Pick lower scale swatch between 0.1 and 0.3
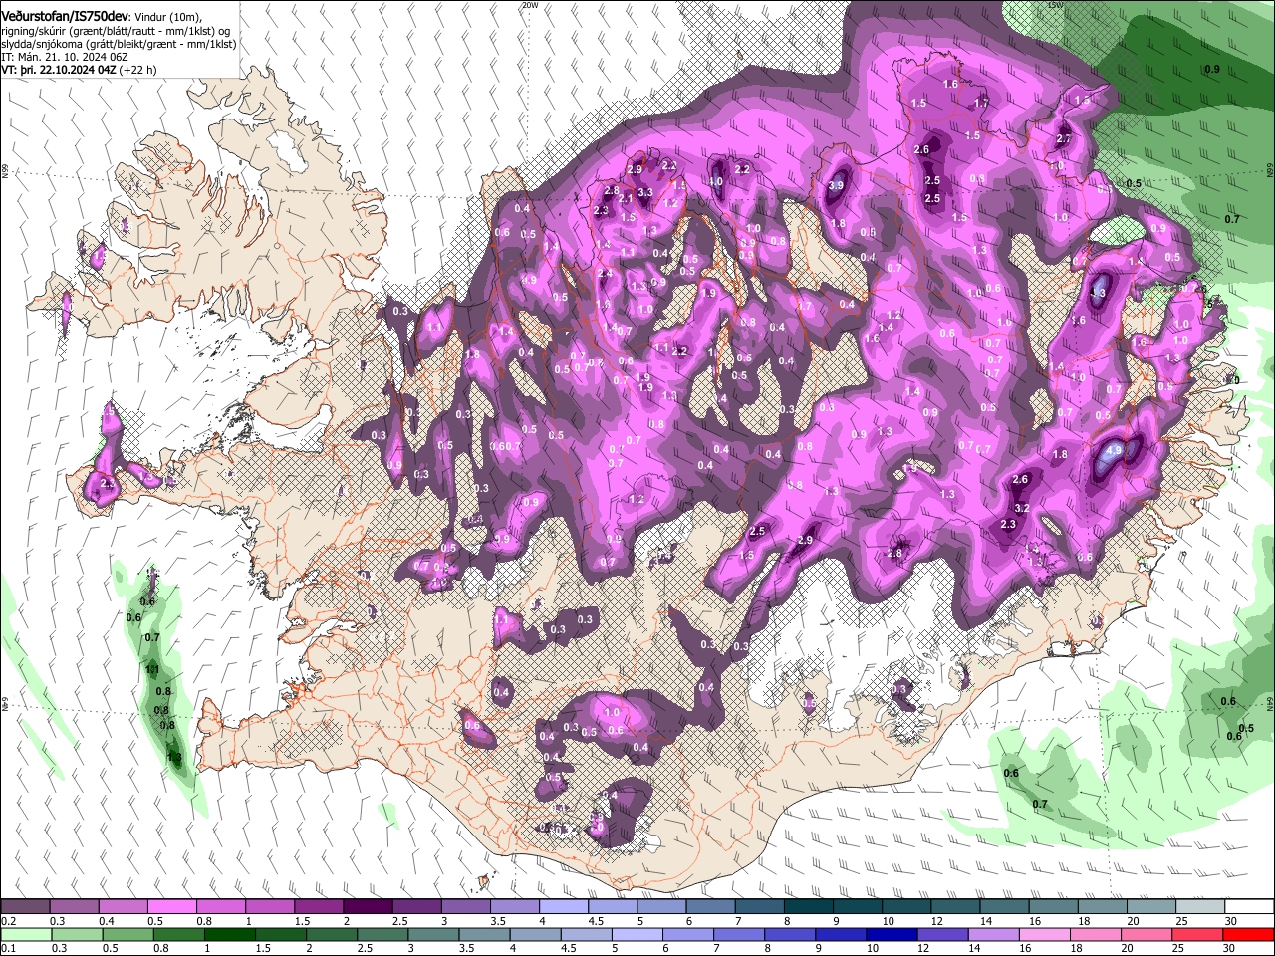1275x956 pixels. coord(25,935)
